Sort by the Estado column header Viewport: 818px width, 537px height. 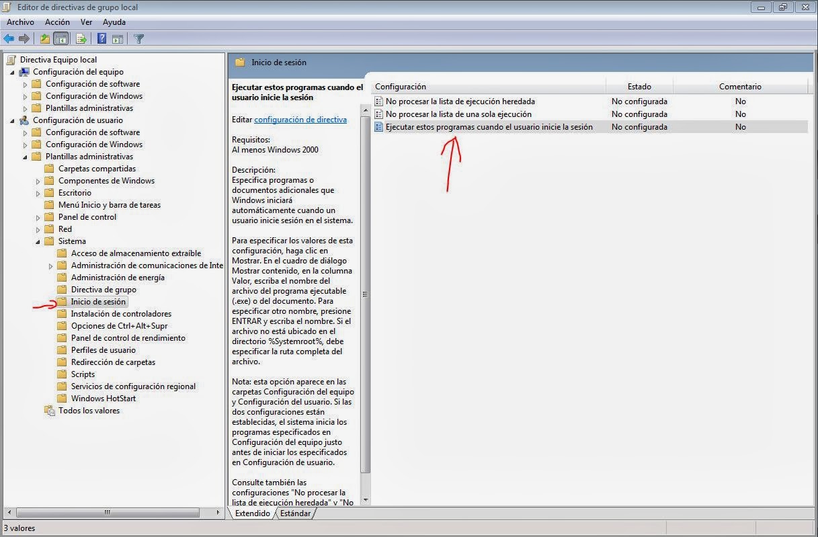(x=639, y=87)
